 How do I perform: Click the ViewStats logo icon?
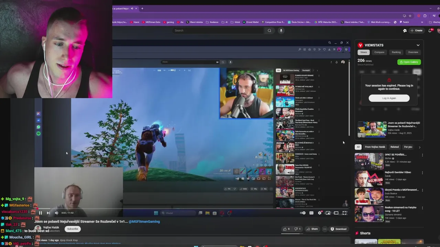point(360,45)
